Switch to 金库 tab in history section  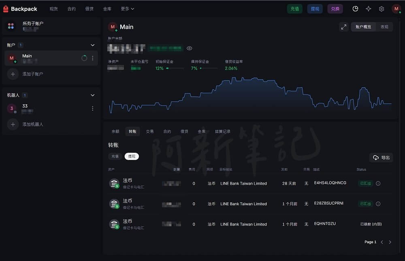click(x=201, y=131)
